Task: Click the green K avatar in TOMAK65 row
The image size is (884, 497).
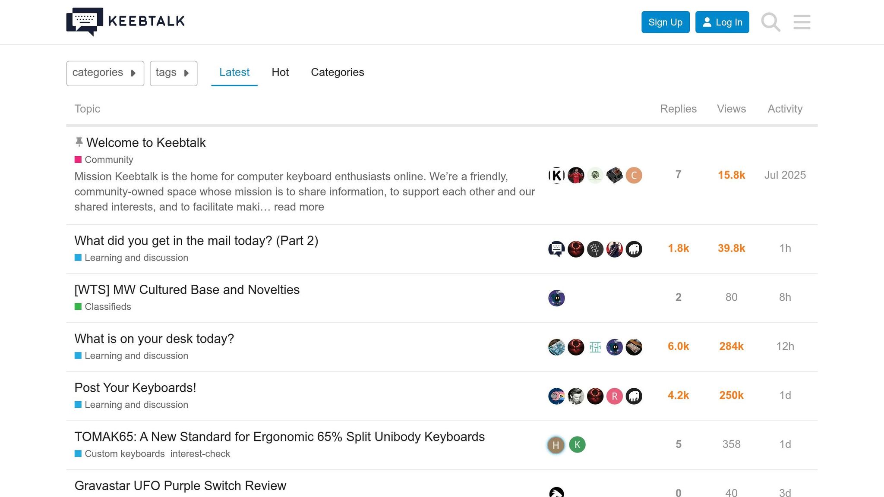Action: click(577, 444)
